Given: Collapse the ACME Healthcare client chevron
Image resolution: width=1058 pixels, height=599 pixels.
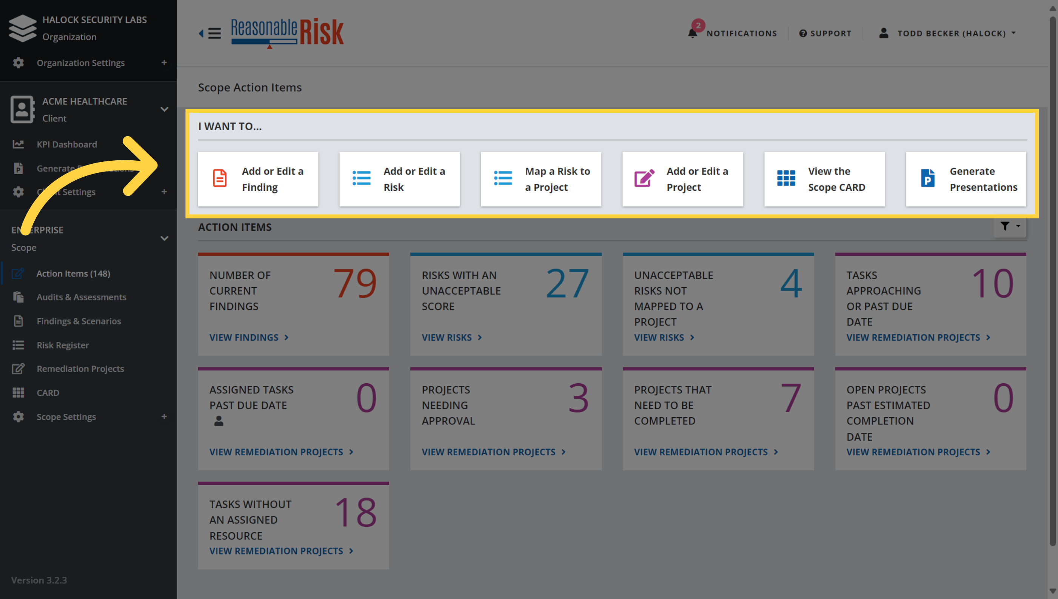Looking at the screenshot, I should pos(164,109).
